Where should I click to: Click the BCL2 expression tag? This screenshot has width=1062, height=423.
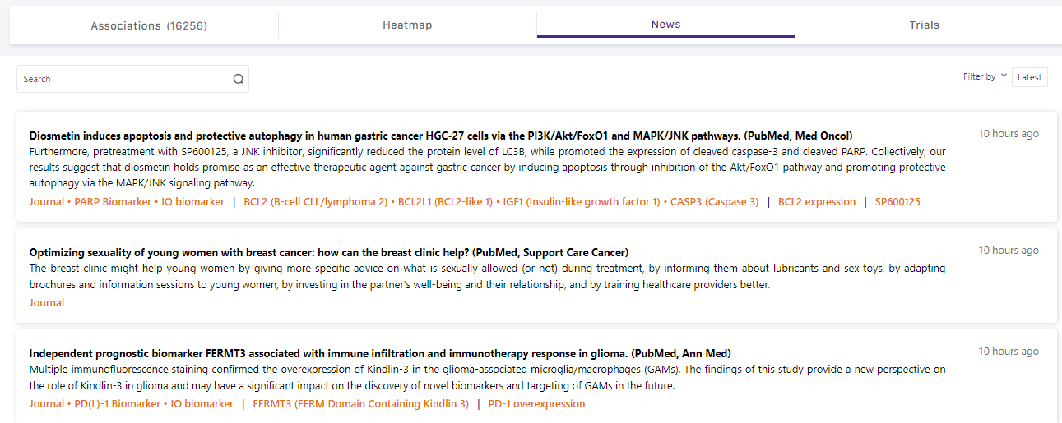click(x=817, y=202)
